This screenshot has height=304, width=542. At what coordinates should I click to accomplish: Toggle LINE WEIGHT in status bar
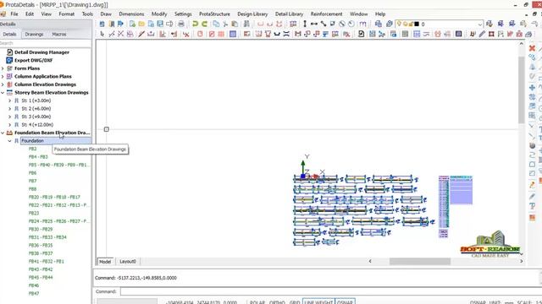318,302
